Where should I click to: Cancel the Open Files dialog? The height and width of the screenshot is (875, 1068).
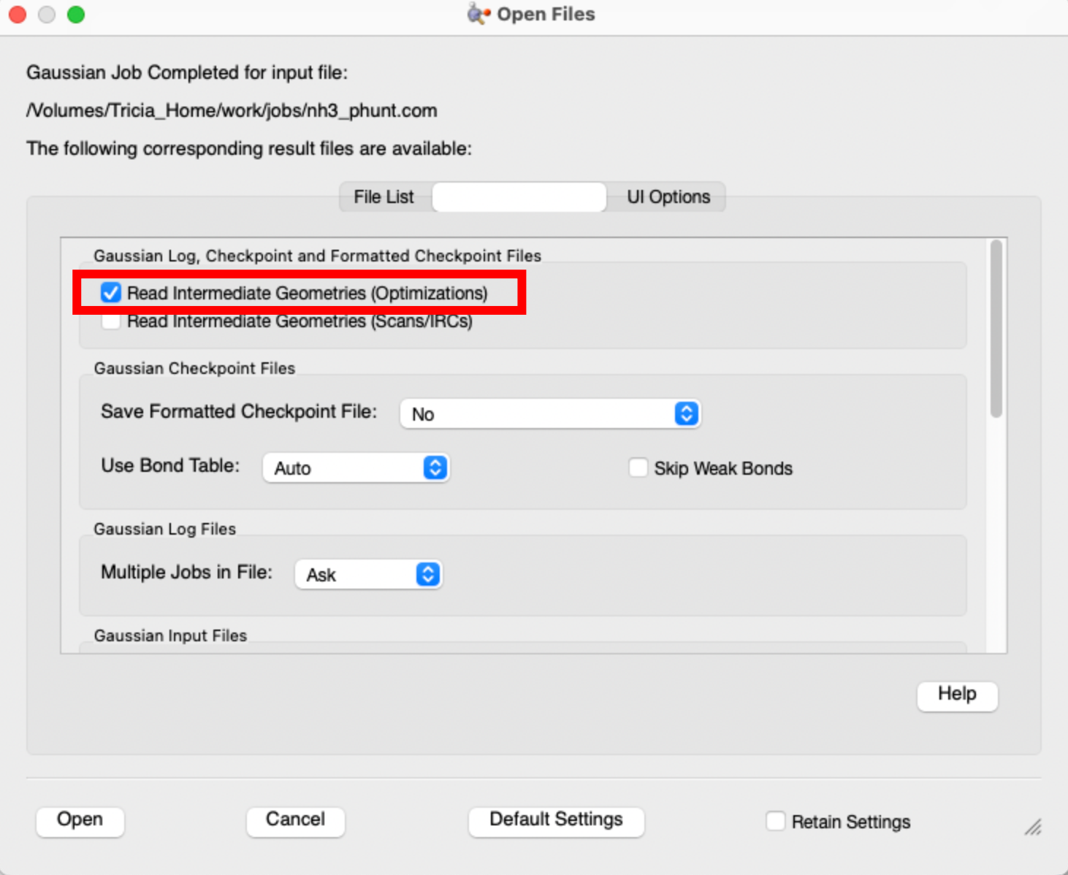295,820
